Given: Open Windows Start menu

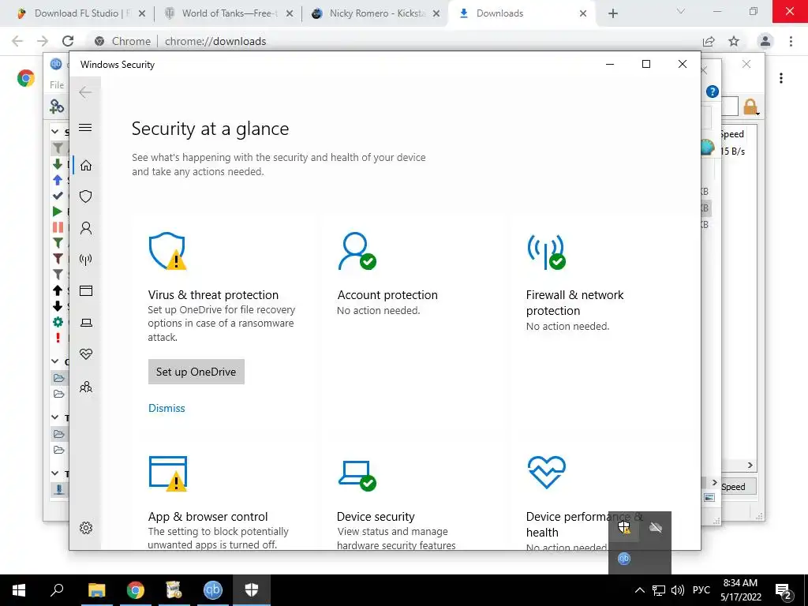Looking at the screenshot, I should 19,590.
